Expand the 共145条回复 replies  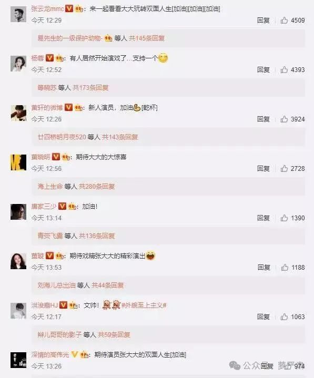146,38
